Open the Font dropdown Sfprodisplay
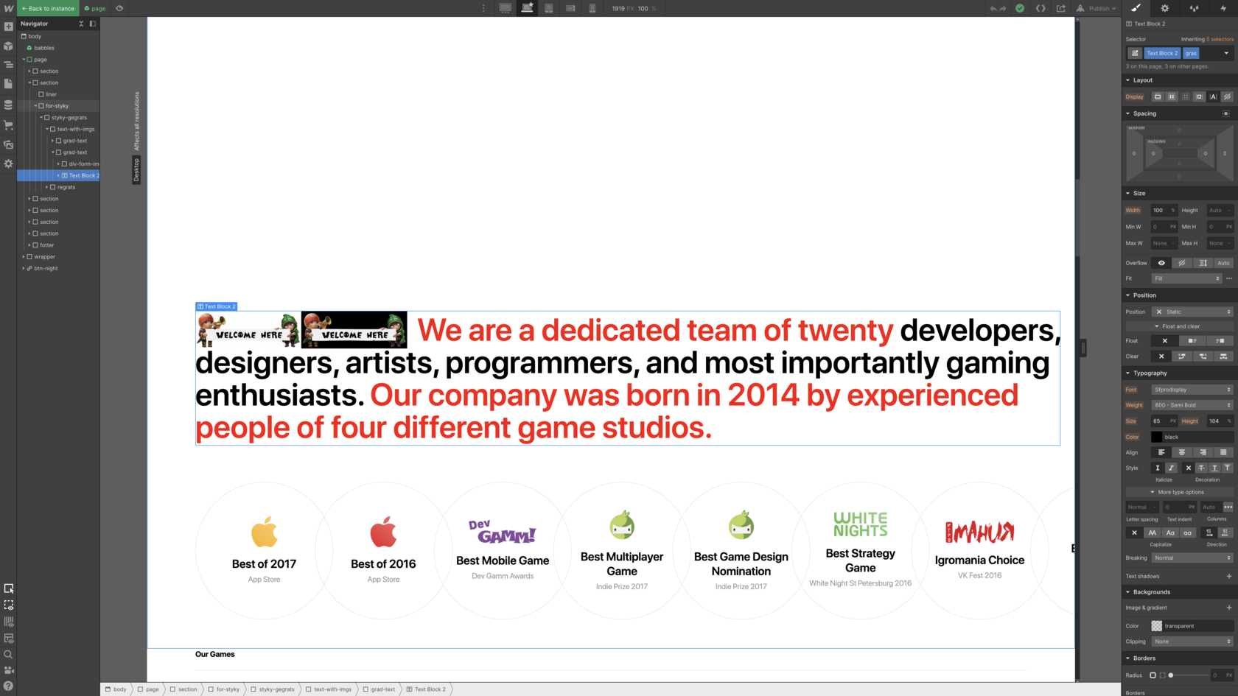The image size is (1238, 696). click(1192, 390)
